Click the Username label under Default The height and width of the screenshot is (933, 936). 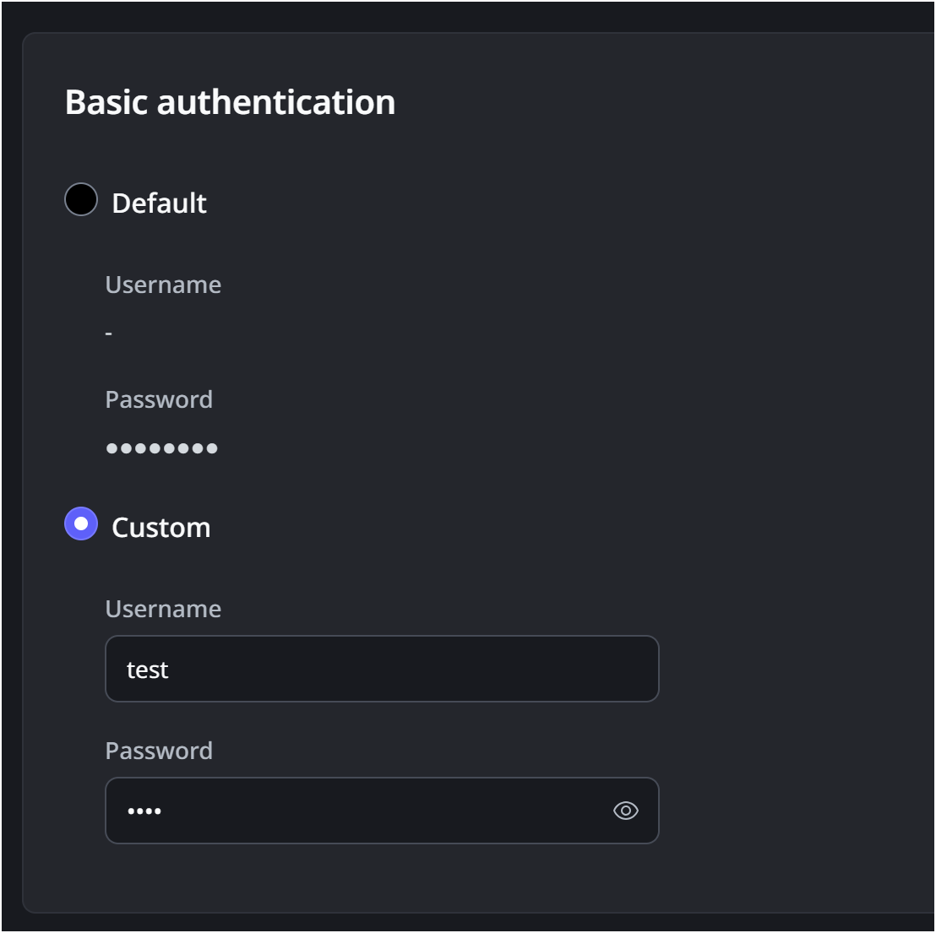(163, 285)
